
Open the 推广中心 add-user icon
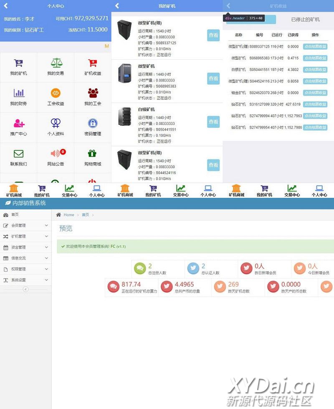point(19,123)
